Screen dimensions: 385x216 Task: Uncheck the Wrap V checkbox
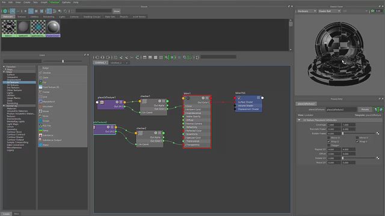(x=357, y=142)
